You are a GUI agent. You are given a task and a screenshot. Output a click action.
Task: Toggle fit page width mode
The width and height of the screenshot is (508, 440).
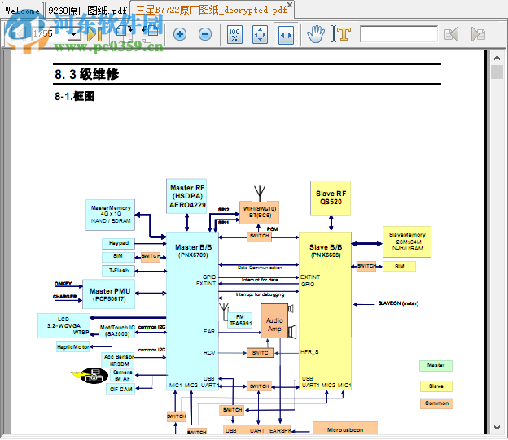(286, 34)
